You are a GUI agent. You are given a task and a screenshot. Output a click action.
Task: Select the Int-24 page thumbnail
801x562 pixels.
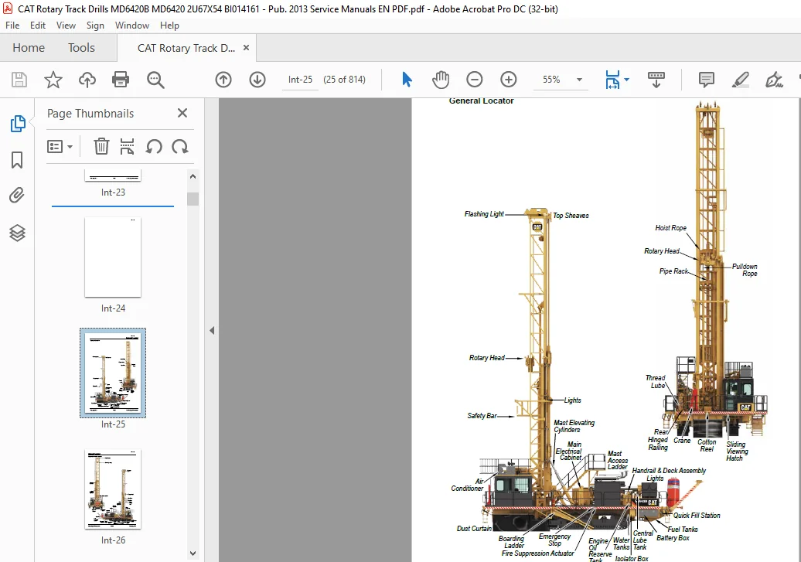[x=113, y=257]
